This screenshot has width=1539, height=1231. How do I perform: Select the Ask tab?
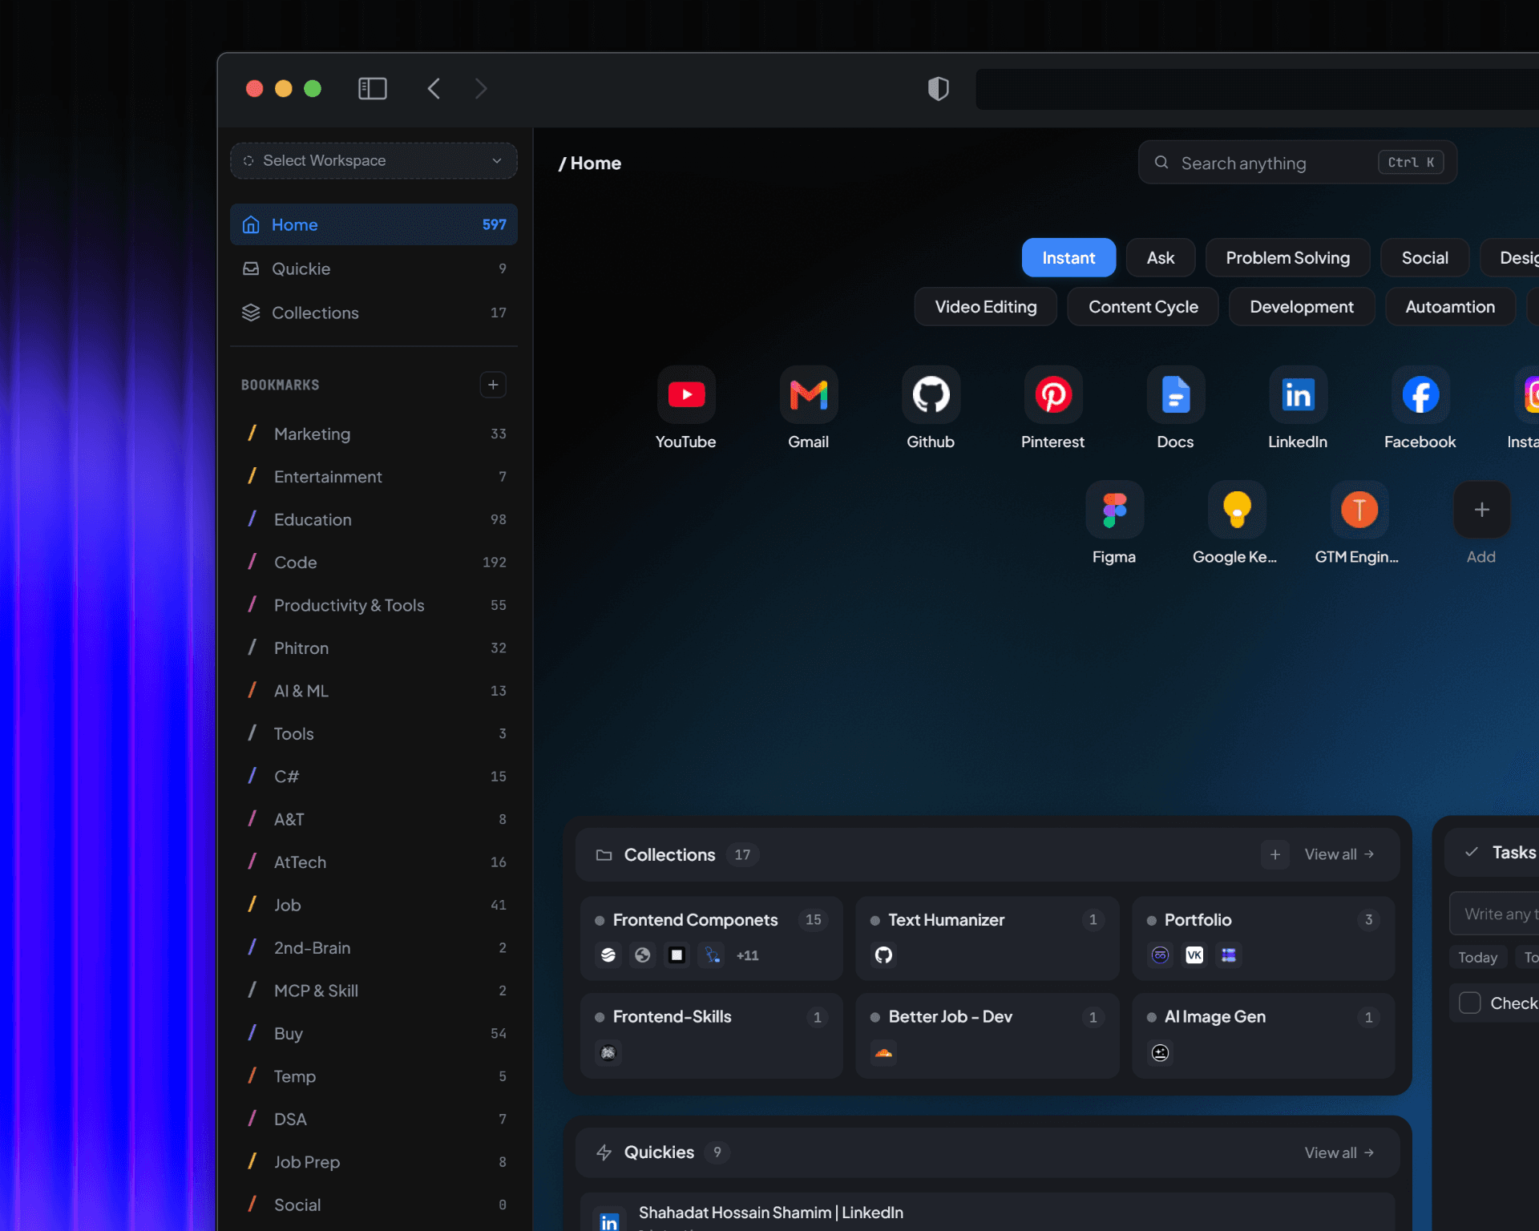[x=1160, y=258]
